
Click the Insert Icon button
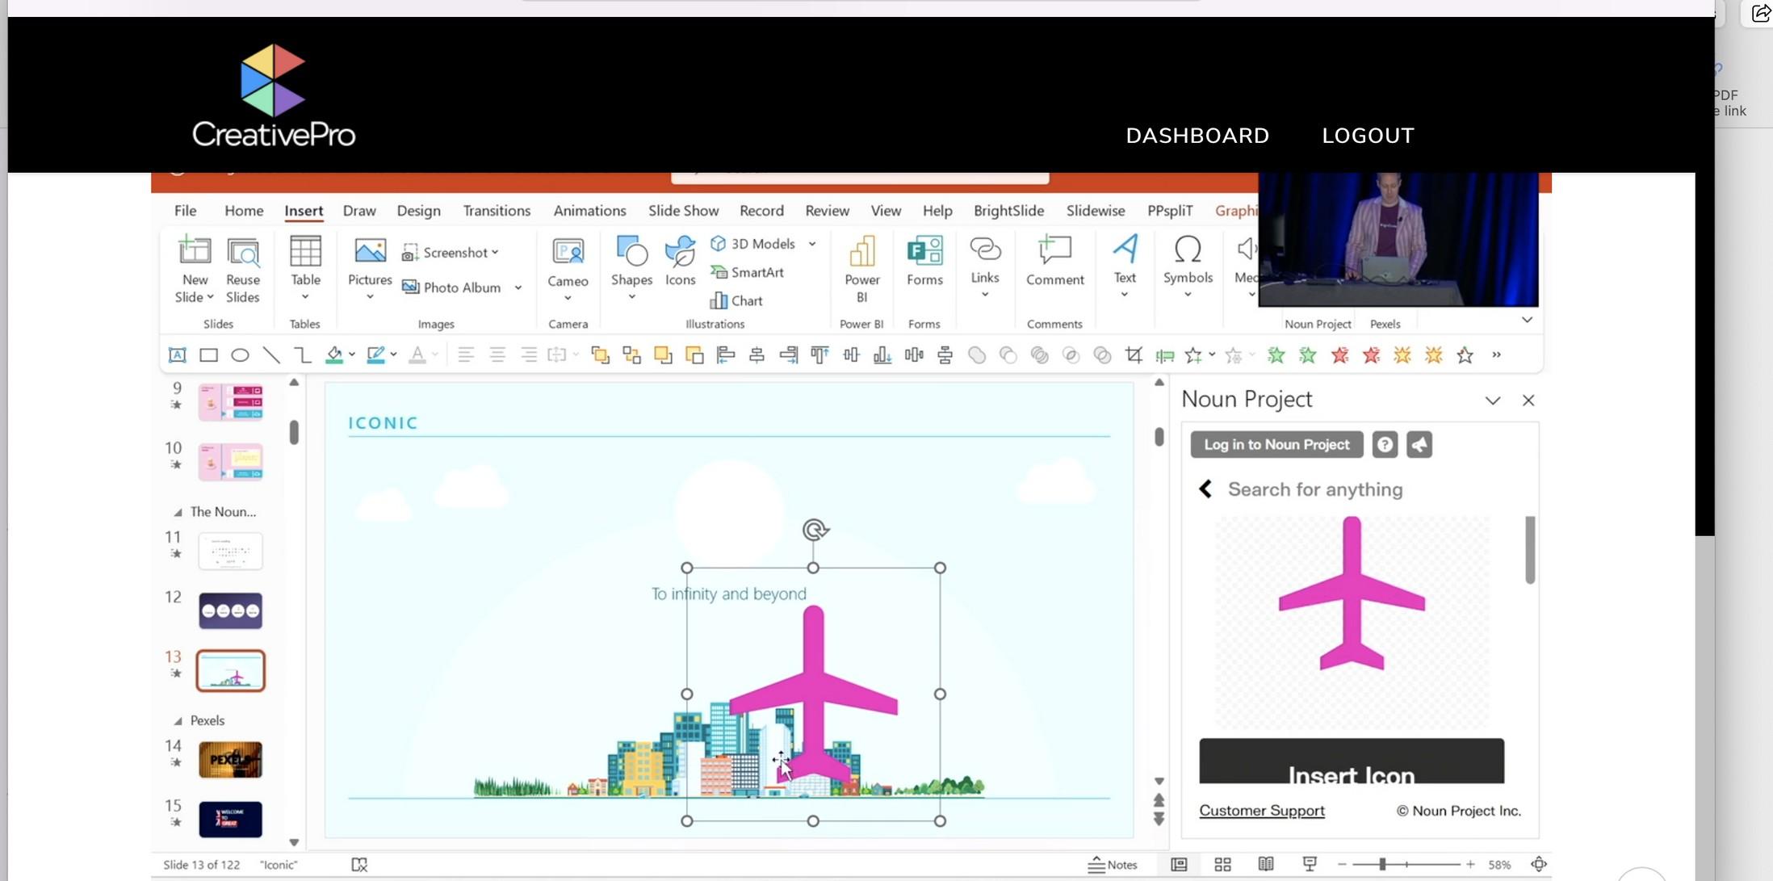[x=1351, y=761]
